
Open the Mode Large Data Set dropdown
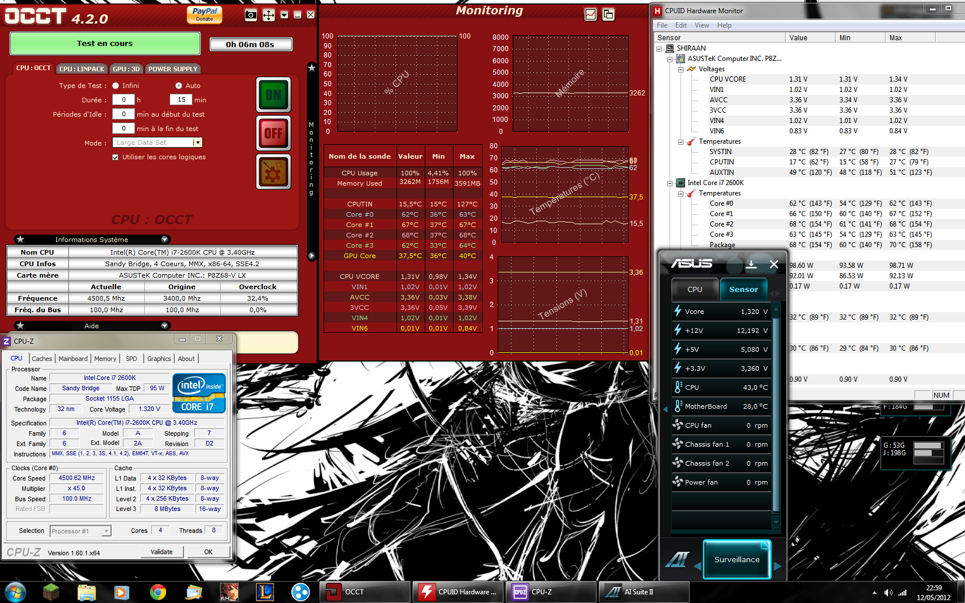click(x=197, y=143)
